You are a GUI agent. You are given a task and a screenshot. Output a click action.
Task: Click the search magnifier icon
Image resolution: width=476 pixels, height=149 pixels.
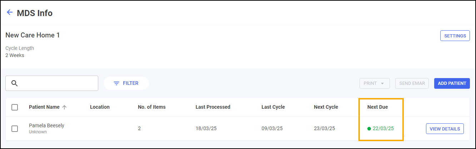click(15, 83)
